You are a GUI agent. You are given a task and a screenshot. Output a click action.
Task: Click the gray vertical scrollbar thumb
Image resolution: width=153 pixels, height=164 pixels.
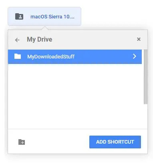[146, 77]
